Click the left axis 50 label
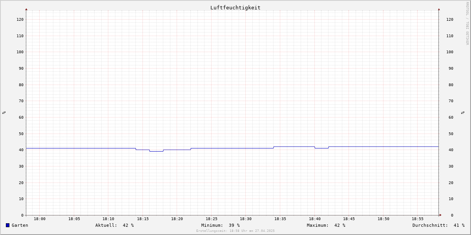471x235 pixels. [21, 134]
